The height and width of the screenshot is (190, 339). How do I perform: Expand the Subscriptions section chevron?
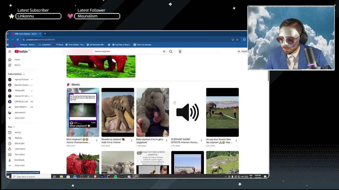coord(24,74)
